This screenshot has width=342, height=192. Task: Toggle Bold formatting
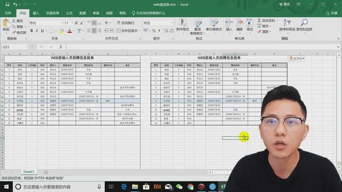click(x=32, y=31)
